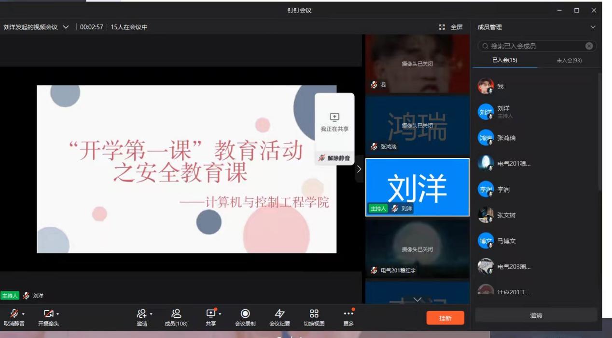
Task: Switch to the 未入会(93) tab
Action: pos(569,60)
